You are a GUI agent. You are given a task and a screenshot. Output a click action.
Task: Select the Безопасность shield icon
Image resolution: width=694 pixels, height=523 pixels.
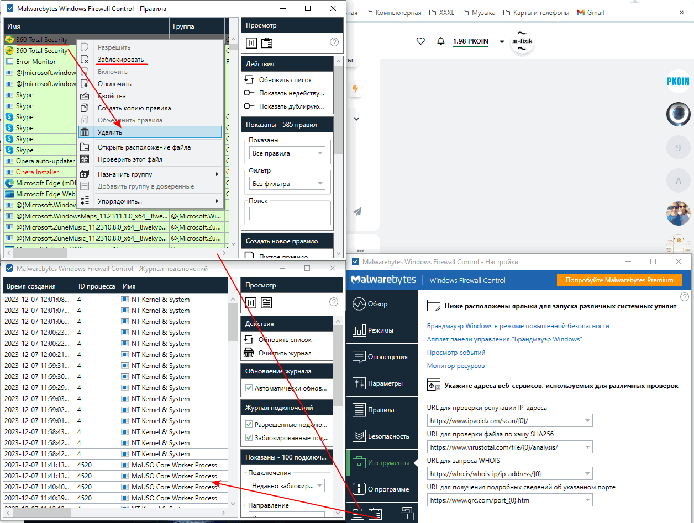pyautogui.click(x=359, y=436)
